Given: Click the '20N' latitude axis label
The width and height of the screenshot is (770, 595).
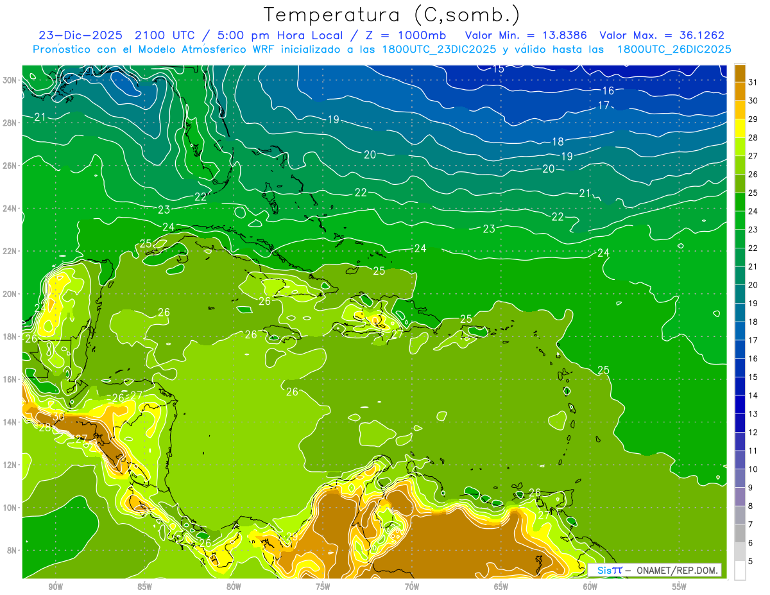Looking at the screenshot, I should (x=11, y=293).
